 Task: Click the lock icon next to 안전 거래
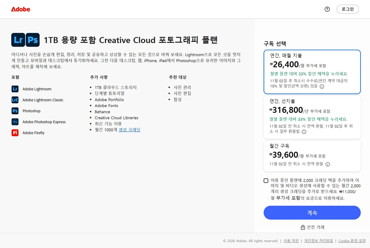[x=303, y=227]
